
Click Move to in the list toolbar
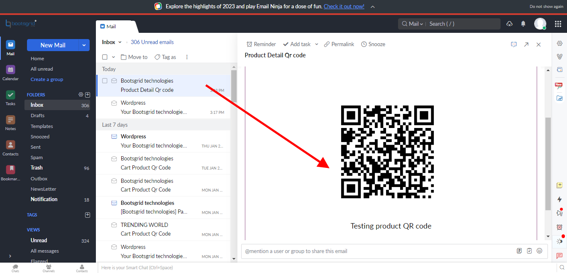coord(134,57)
